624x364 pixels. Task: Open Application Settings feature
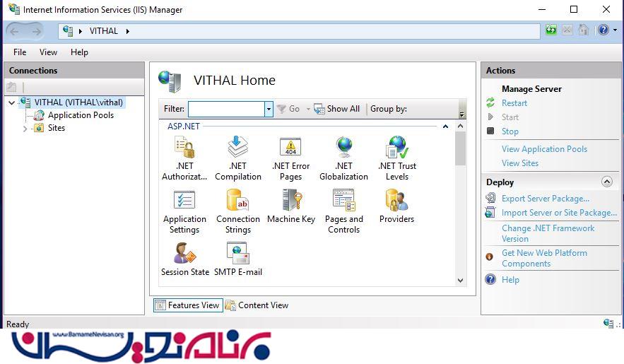coord(184,211)
